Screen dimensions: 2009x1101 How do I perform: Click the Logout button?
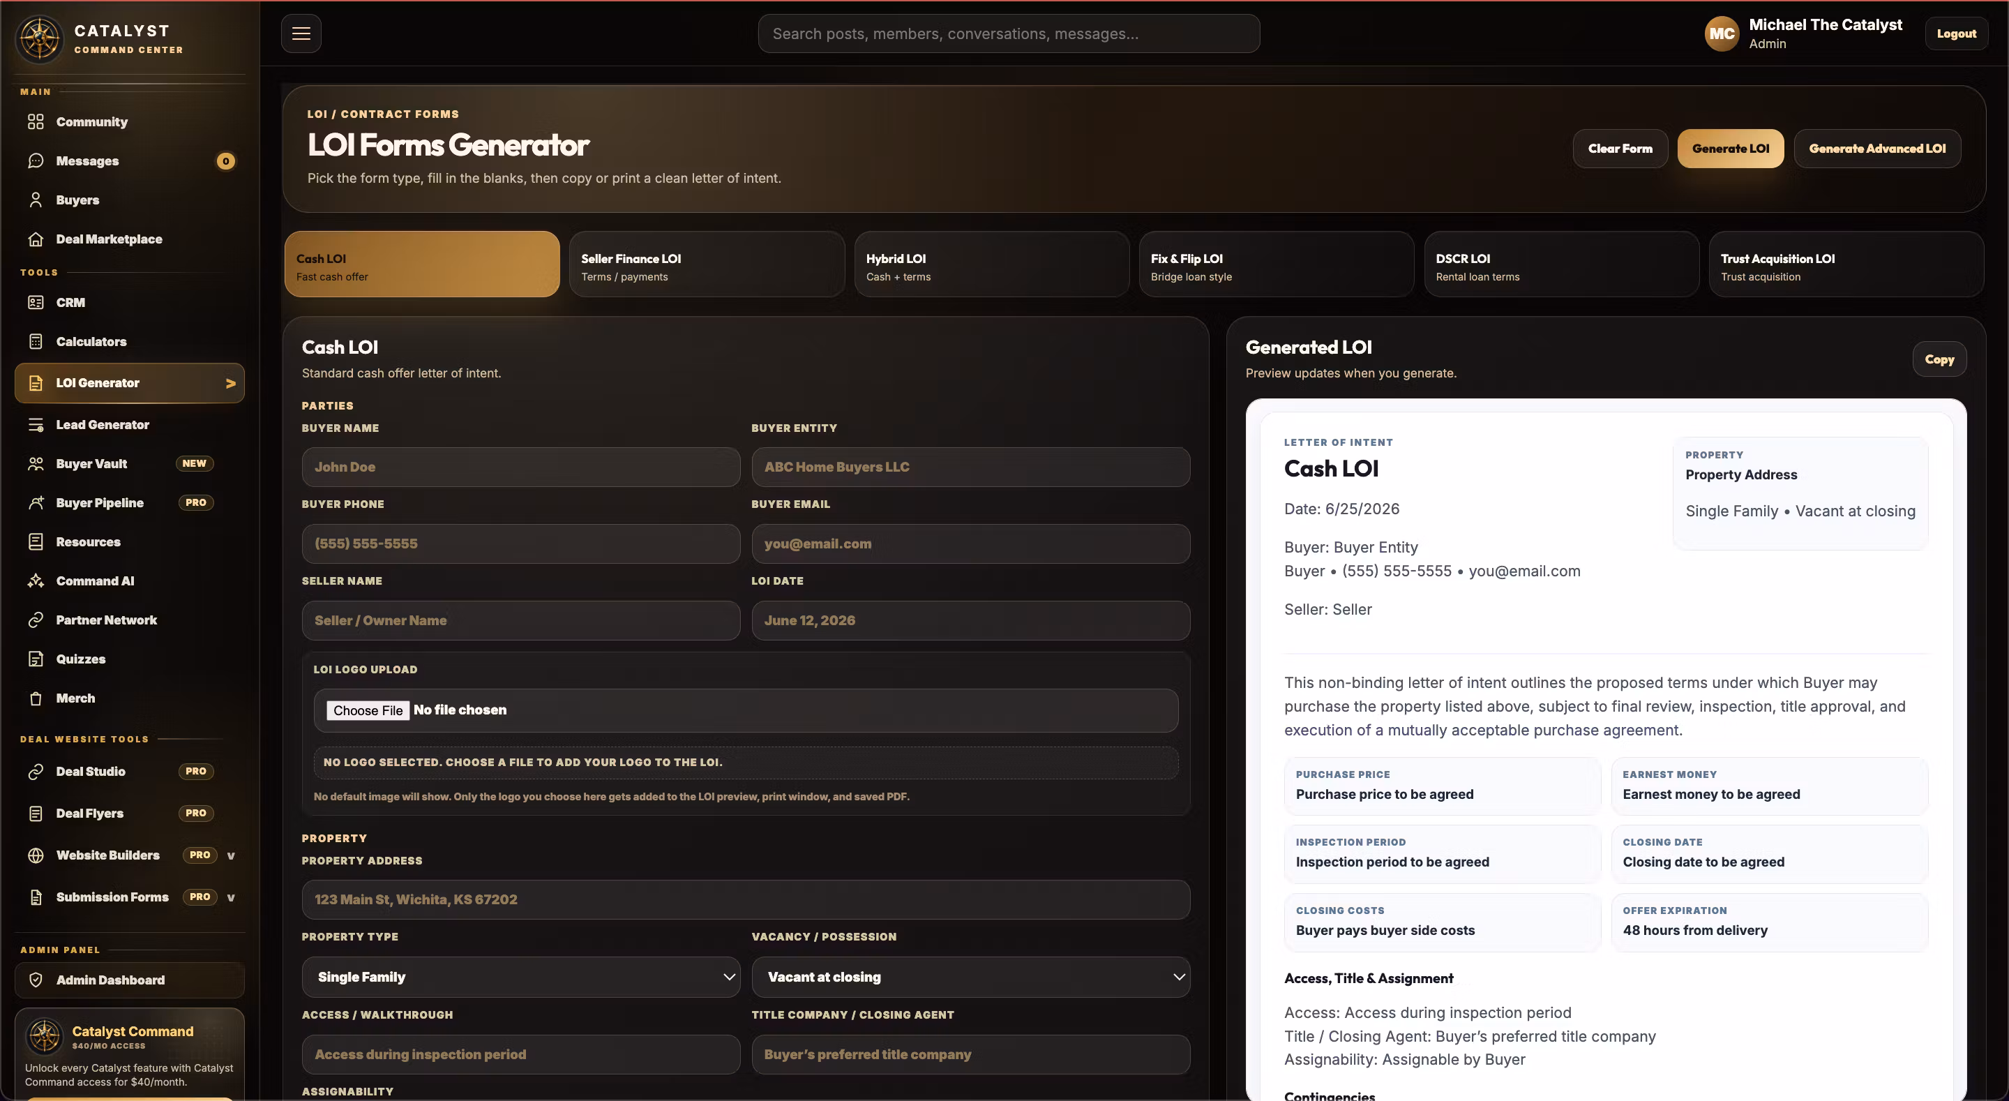1956,33
